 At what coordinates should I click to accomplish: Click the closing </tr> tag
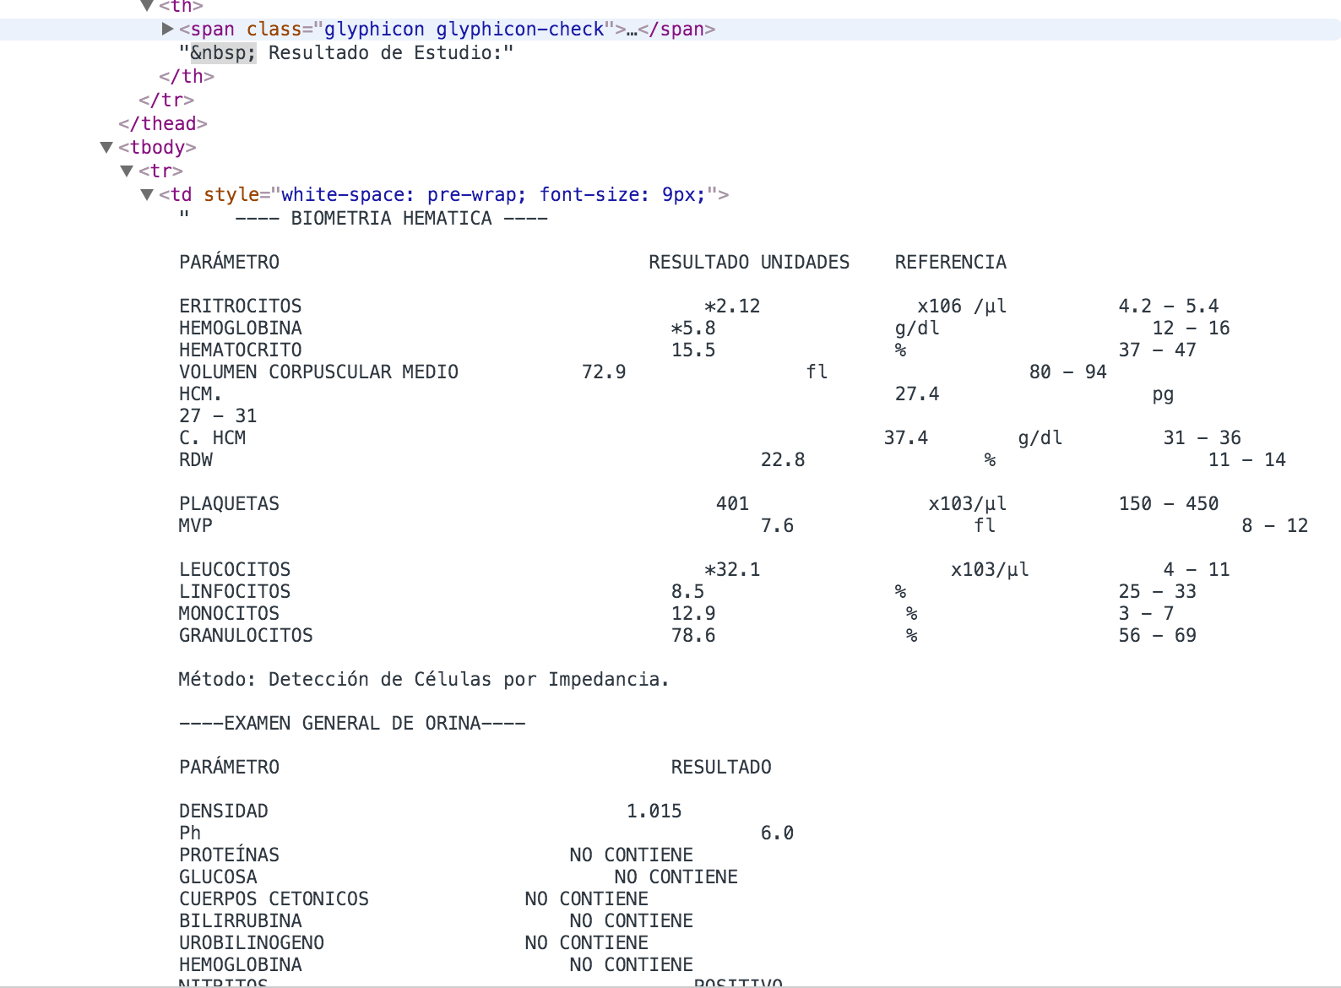pyautogui.click(x=166, y=100)
